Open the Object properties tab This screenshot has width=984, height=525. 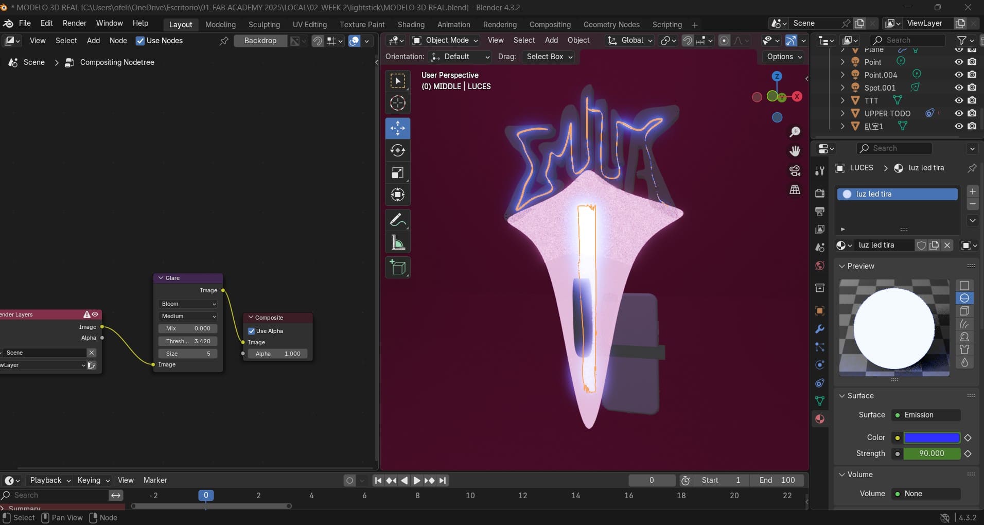click(x=820, y=311)
